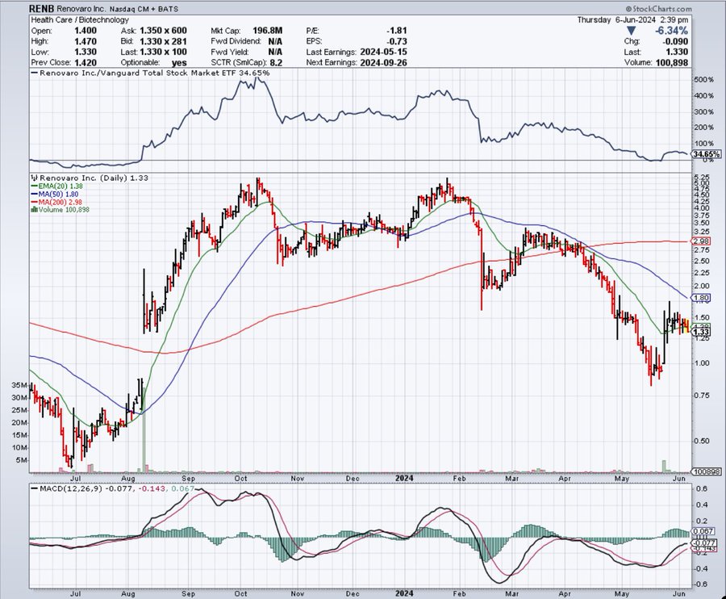
Task: Click the Last Earnings date 2024-05-15
Action: point(383,52)
